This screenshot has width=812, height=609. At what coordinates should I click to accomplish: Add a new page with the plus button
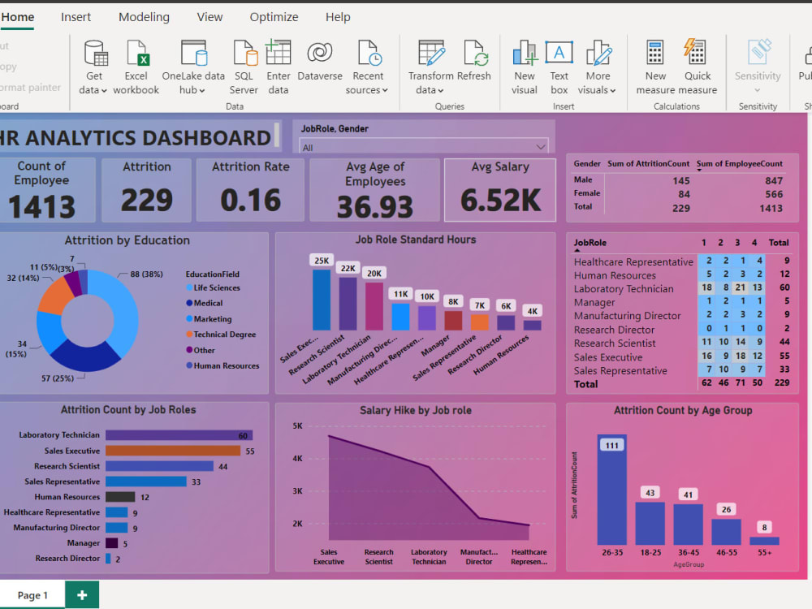81,594
